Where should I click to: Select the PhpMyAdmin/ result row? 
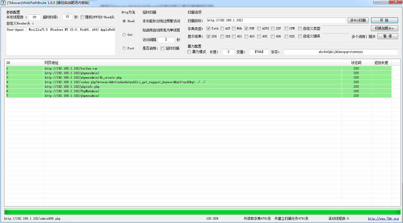pyautogui.click(x=198, y=91)
